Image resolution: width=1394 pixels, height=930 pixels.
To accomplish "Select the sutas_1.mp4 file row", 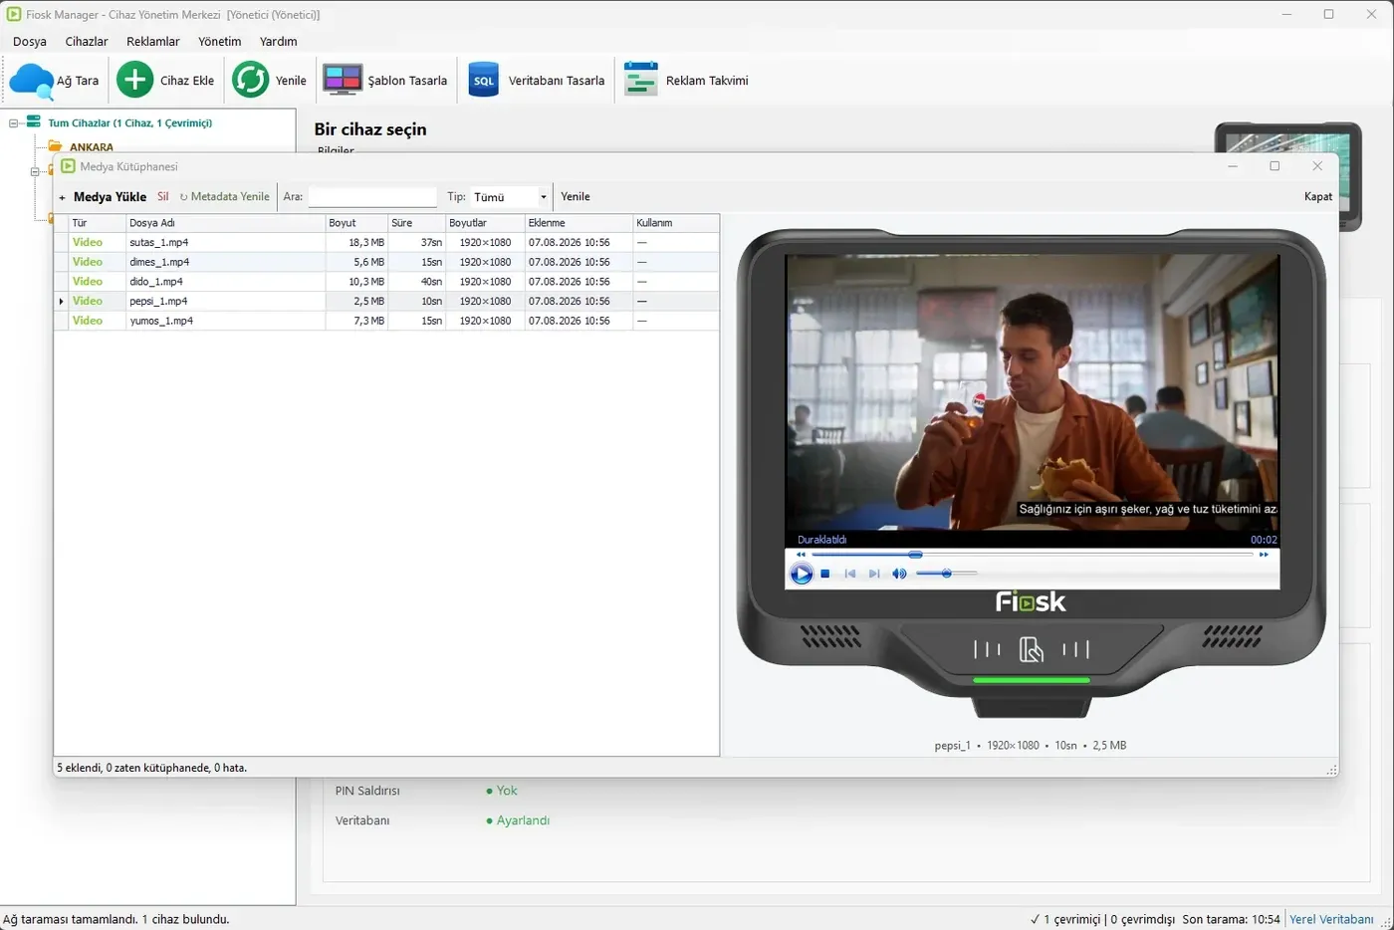I will (386, 243).
